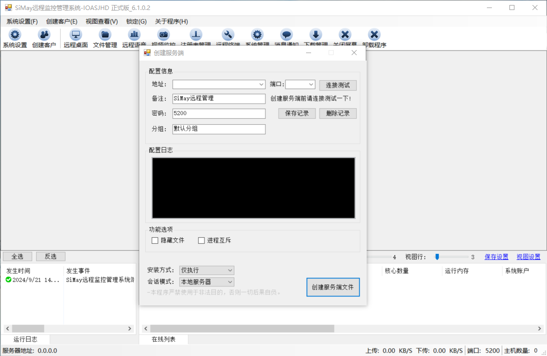Click into the 密码 input field
The width and height of the screenshot is (547, 356).
[x=219, y=113]
